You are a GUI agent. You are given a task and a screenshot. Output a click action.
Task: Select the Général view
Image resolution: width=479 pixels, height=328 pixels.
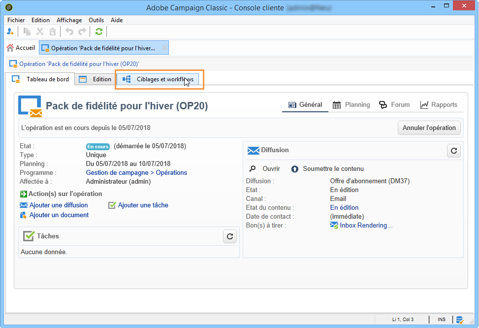(x=305, y=105)
